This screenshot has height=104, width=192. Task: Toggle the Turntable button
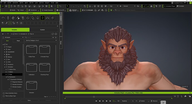point(180,6)
